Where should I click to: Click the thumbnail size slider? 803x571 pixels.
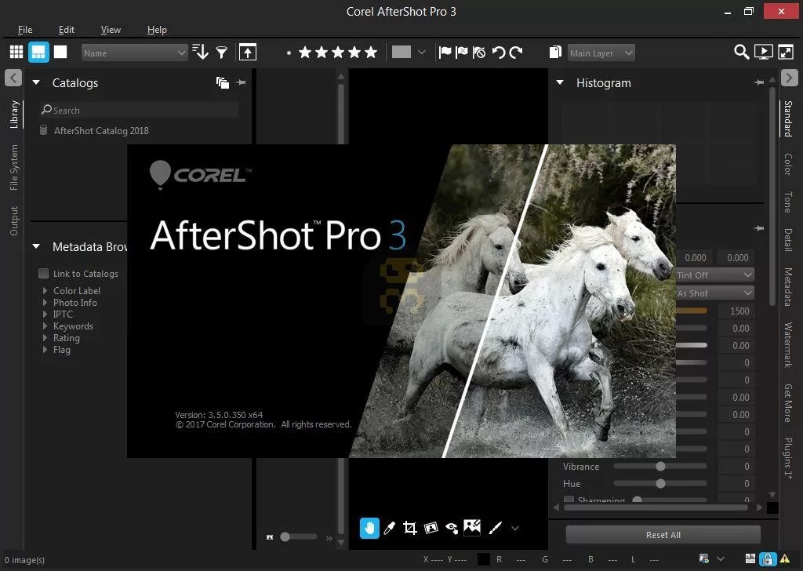(x=298, y=536)
